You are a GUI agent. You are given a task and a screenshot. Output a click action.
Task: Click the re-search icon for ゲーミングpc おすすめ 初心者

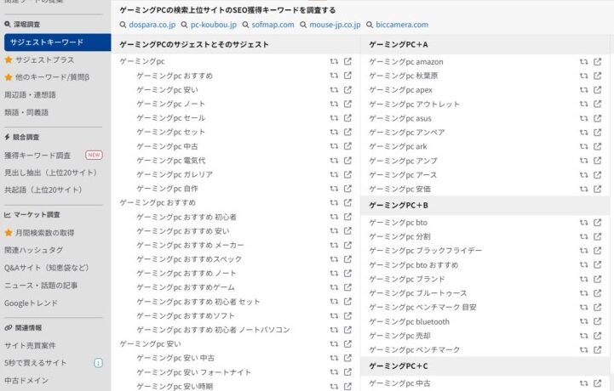[x=334, y=217]
